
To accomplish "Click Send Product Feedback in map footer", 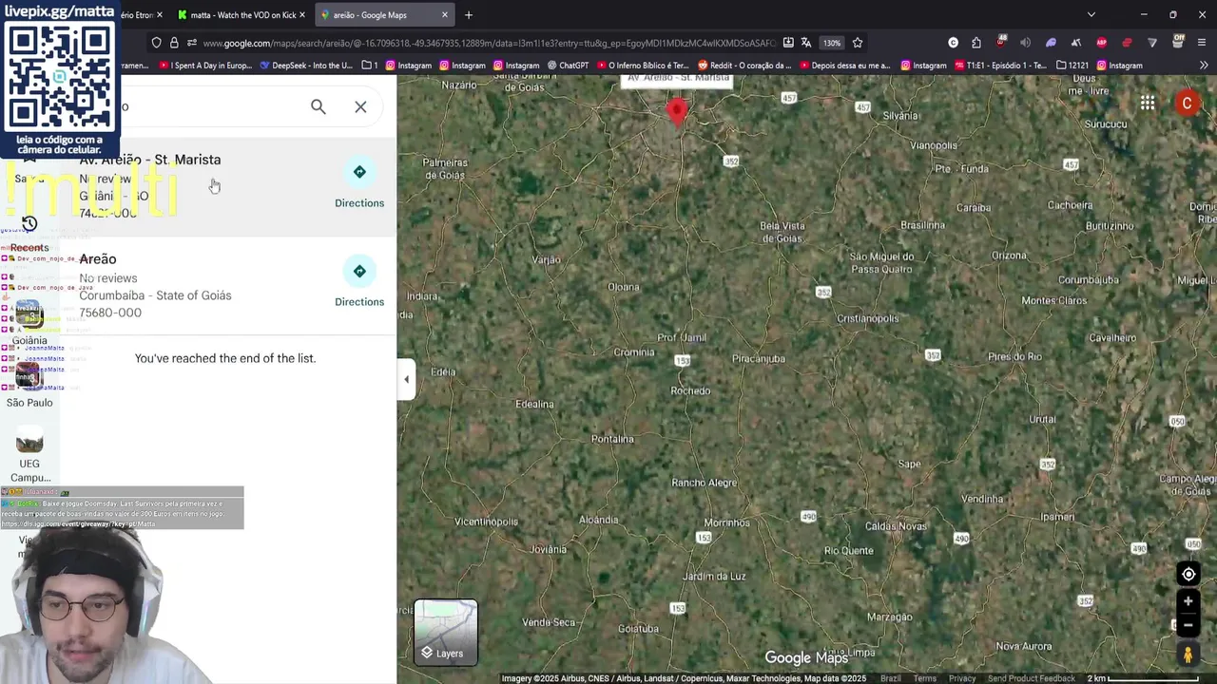I will [1032, 678].
